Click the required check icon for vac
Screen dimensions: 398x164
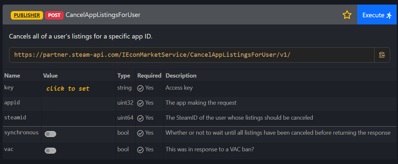tap(140, 150)
